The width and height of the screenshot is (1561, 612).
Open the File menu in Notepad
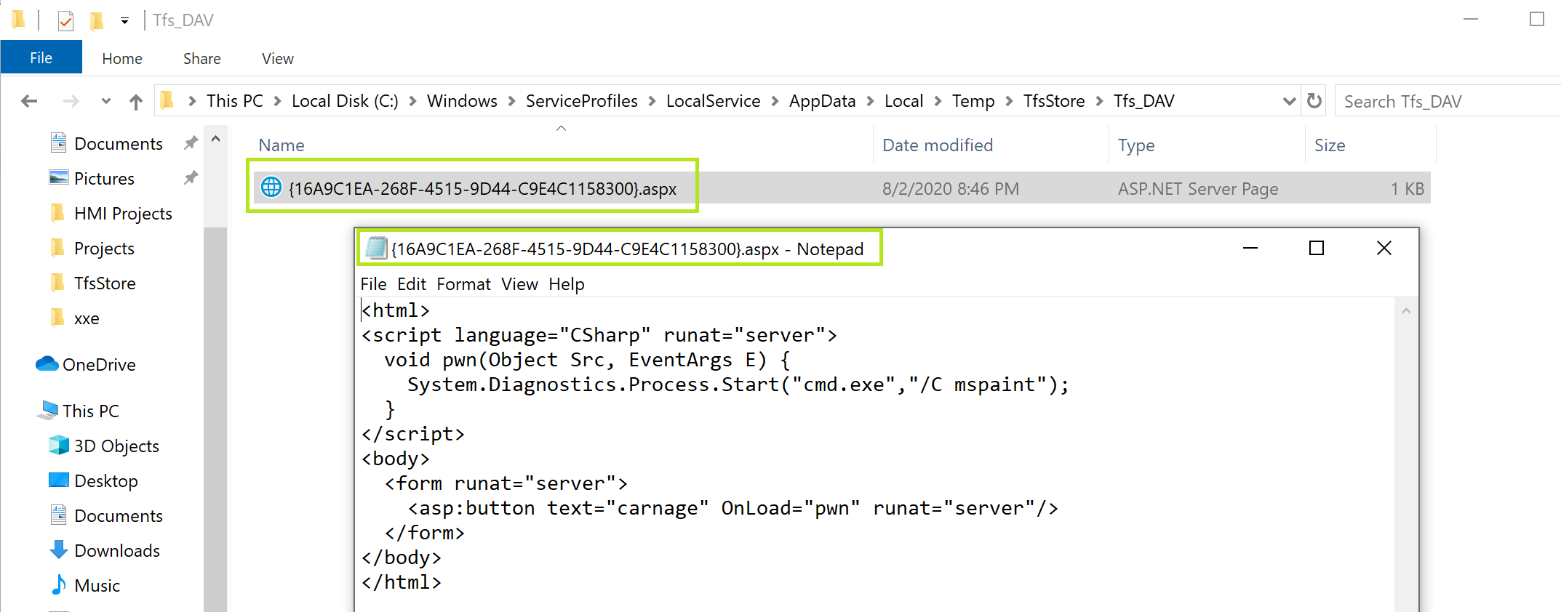374,284
